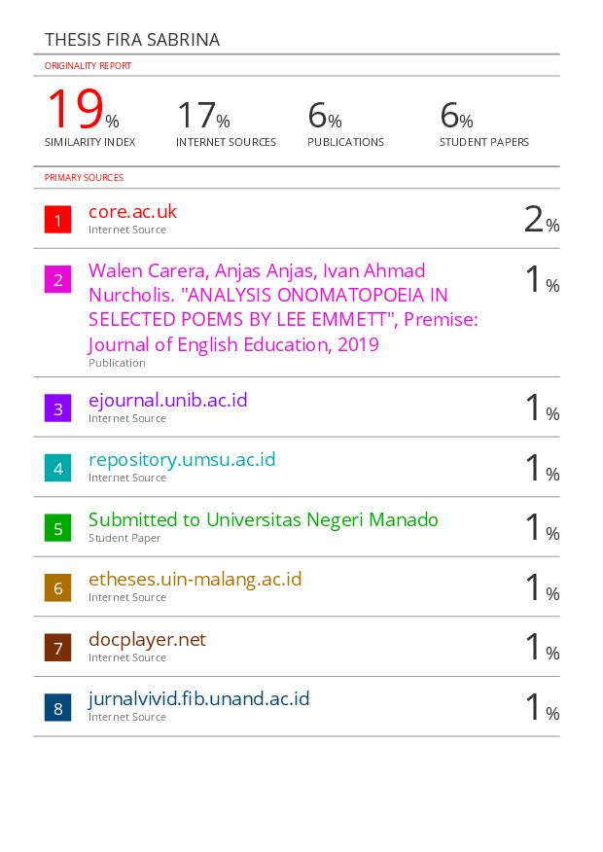Open jurnalvivid.fib.unand.ac.id source link
The image size is (603, 852).
198,699
